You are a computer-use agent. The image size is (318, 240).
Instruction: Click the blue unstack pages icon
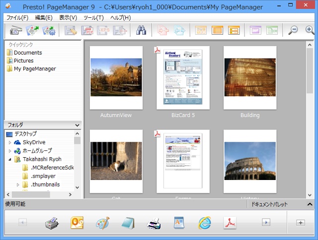click(x=179, y=30)
